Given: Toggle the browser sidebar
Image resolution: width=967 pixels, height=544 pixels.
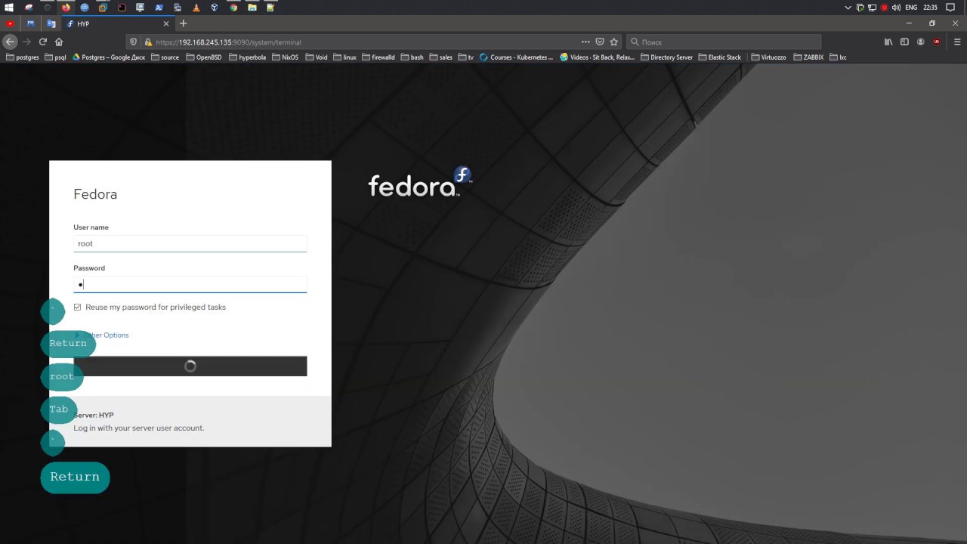Looking at the screenshot, I should point(904,42).
